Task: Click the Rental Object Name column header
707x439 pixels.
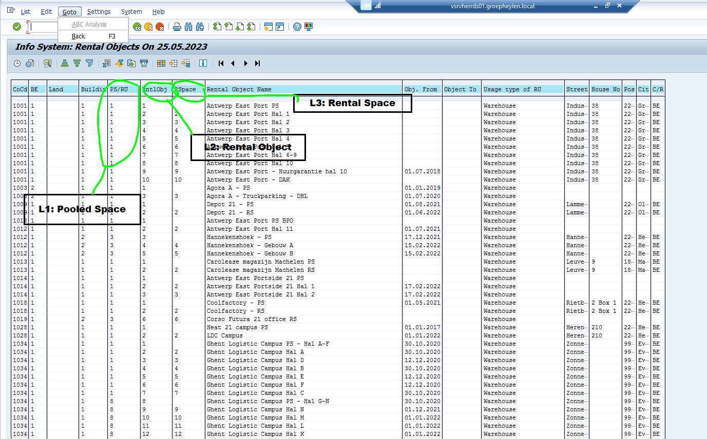Action: tap(303, 89)
